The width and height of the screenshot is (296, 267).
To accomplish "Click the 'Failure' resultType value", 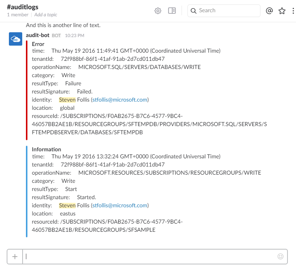I will (x=73, y=83).
